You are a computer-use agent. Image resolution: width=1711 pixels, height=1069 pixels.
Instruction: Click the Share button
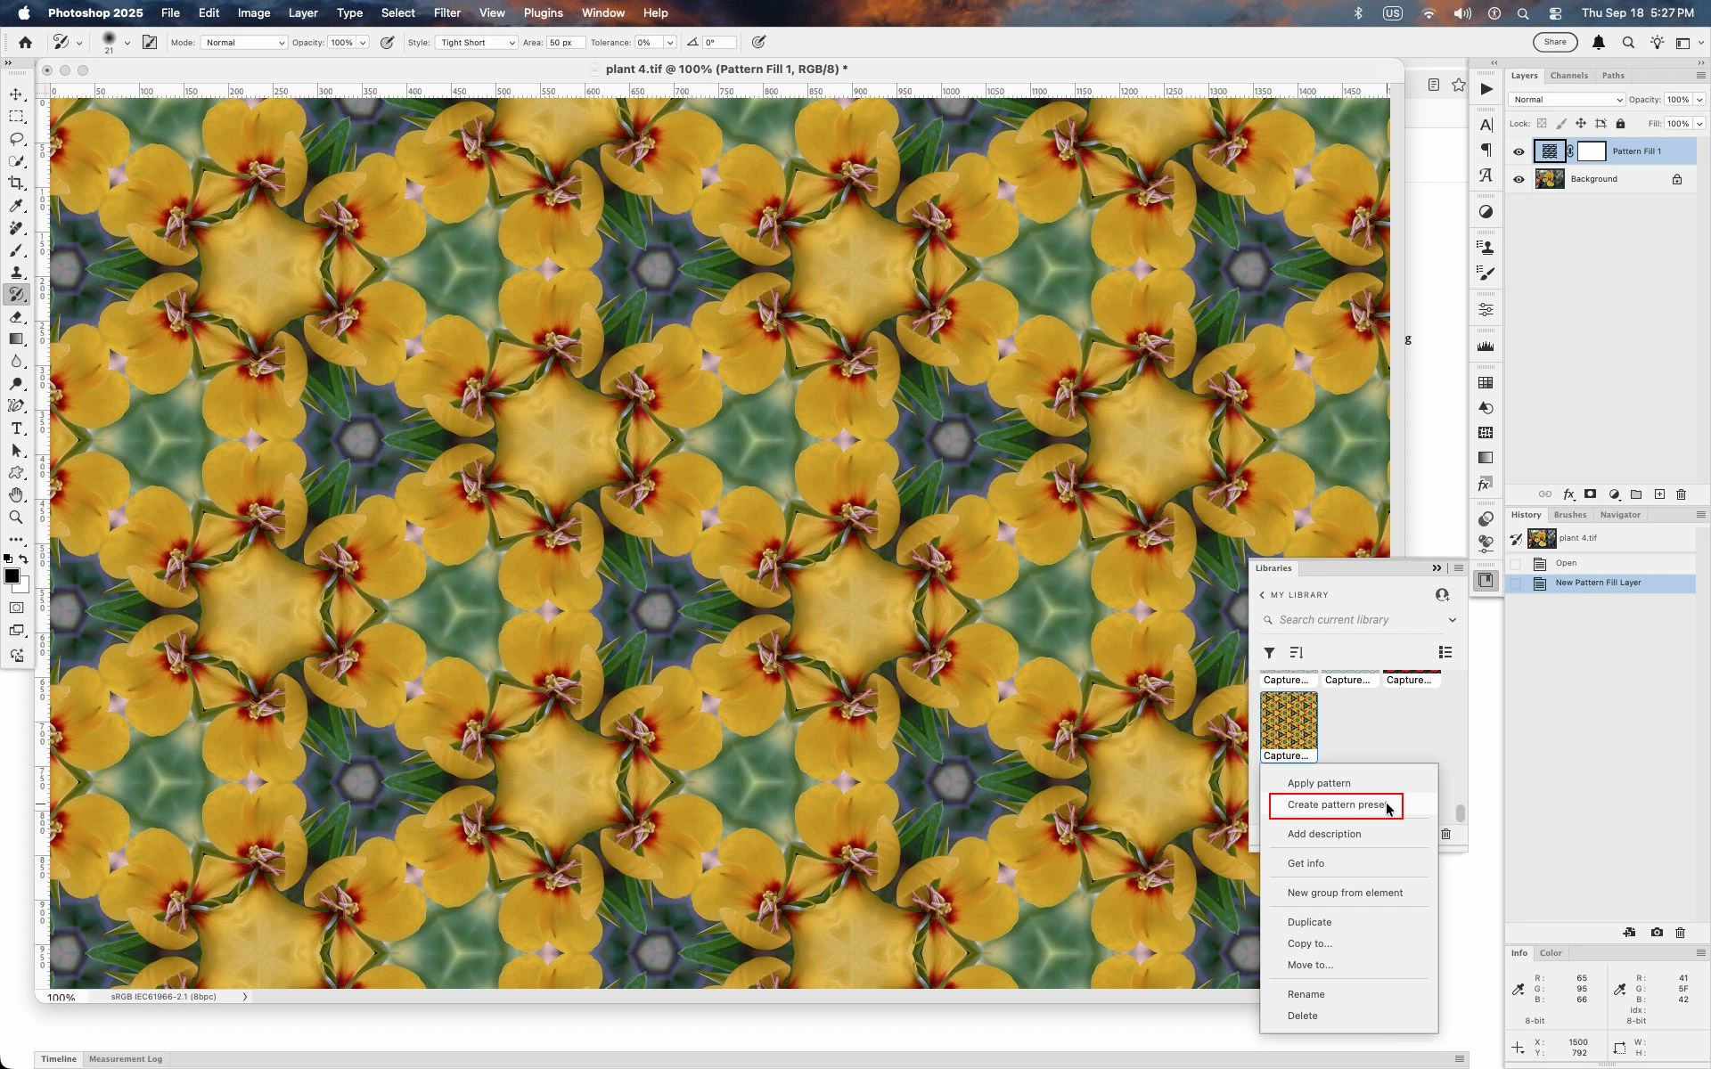(1554, 42)
